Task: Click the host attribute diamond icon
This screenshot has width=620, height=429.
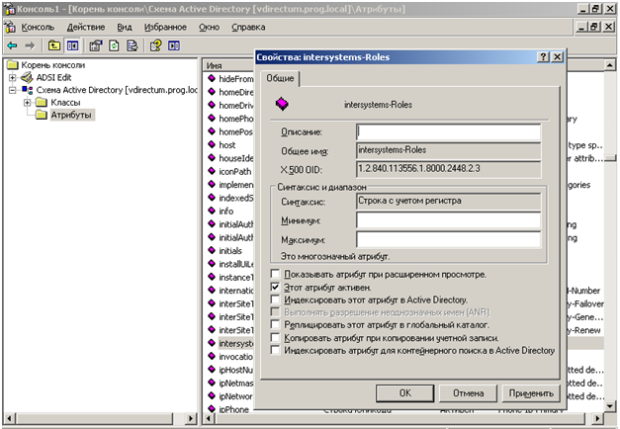Action: pos(212,144)
